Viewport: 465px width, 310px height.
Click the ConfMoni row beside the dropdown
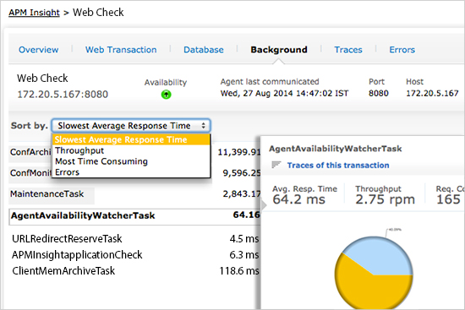point(30,173)
